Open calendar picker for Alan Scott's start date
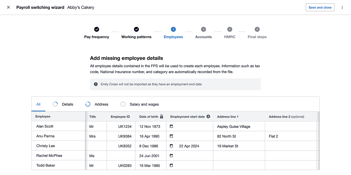Viewport: 351px width, 175px height. tap(171, 126)
